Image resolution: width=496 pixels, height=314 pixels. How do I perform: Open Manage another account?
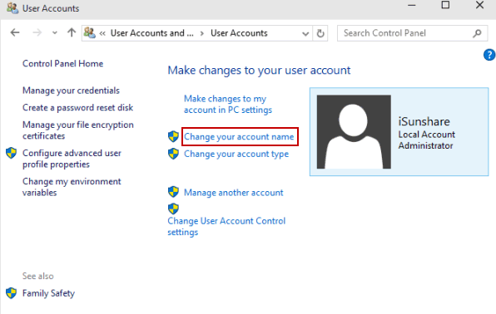coord(234,193)
